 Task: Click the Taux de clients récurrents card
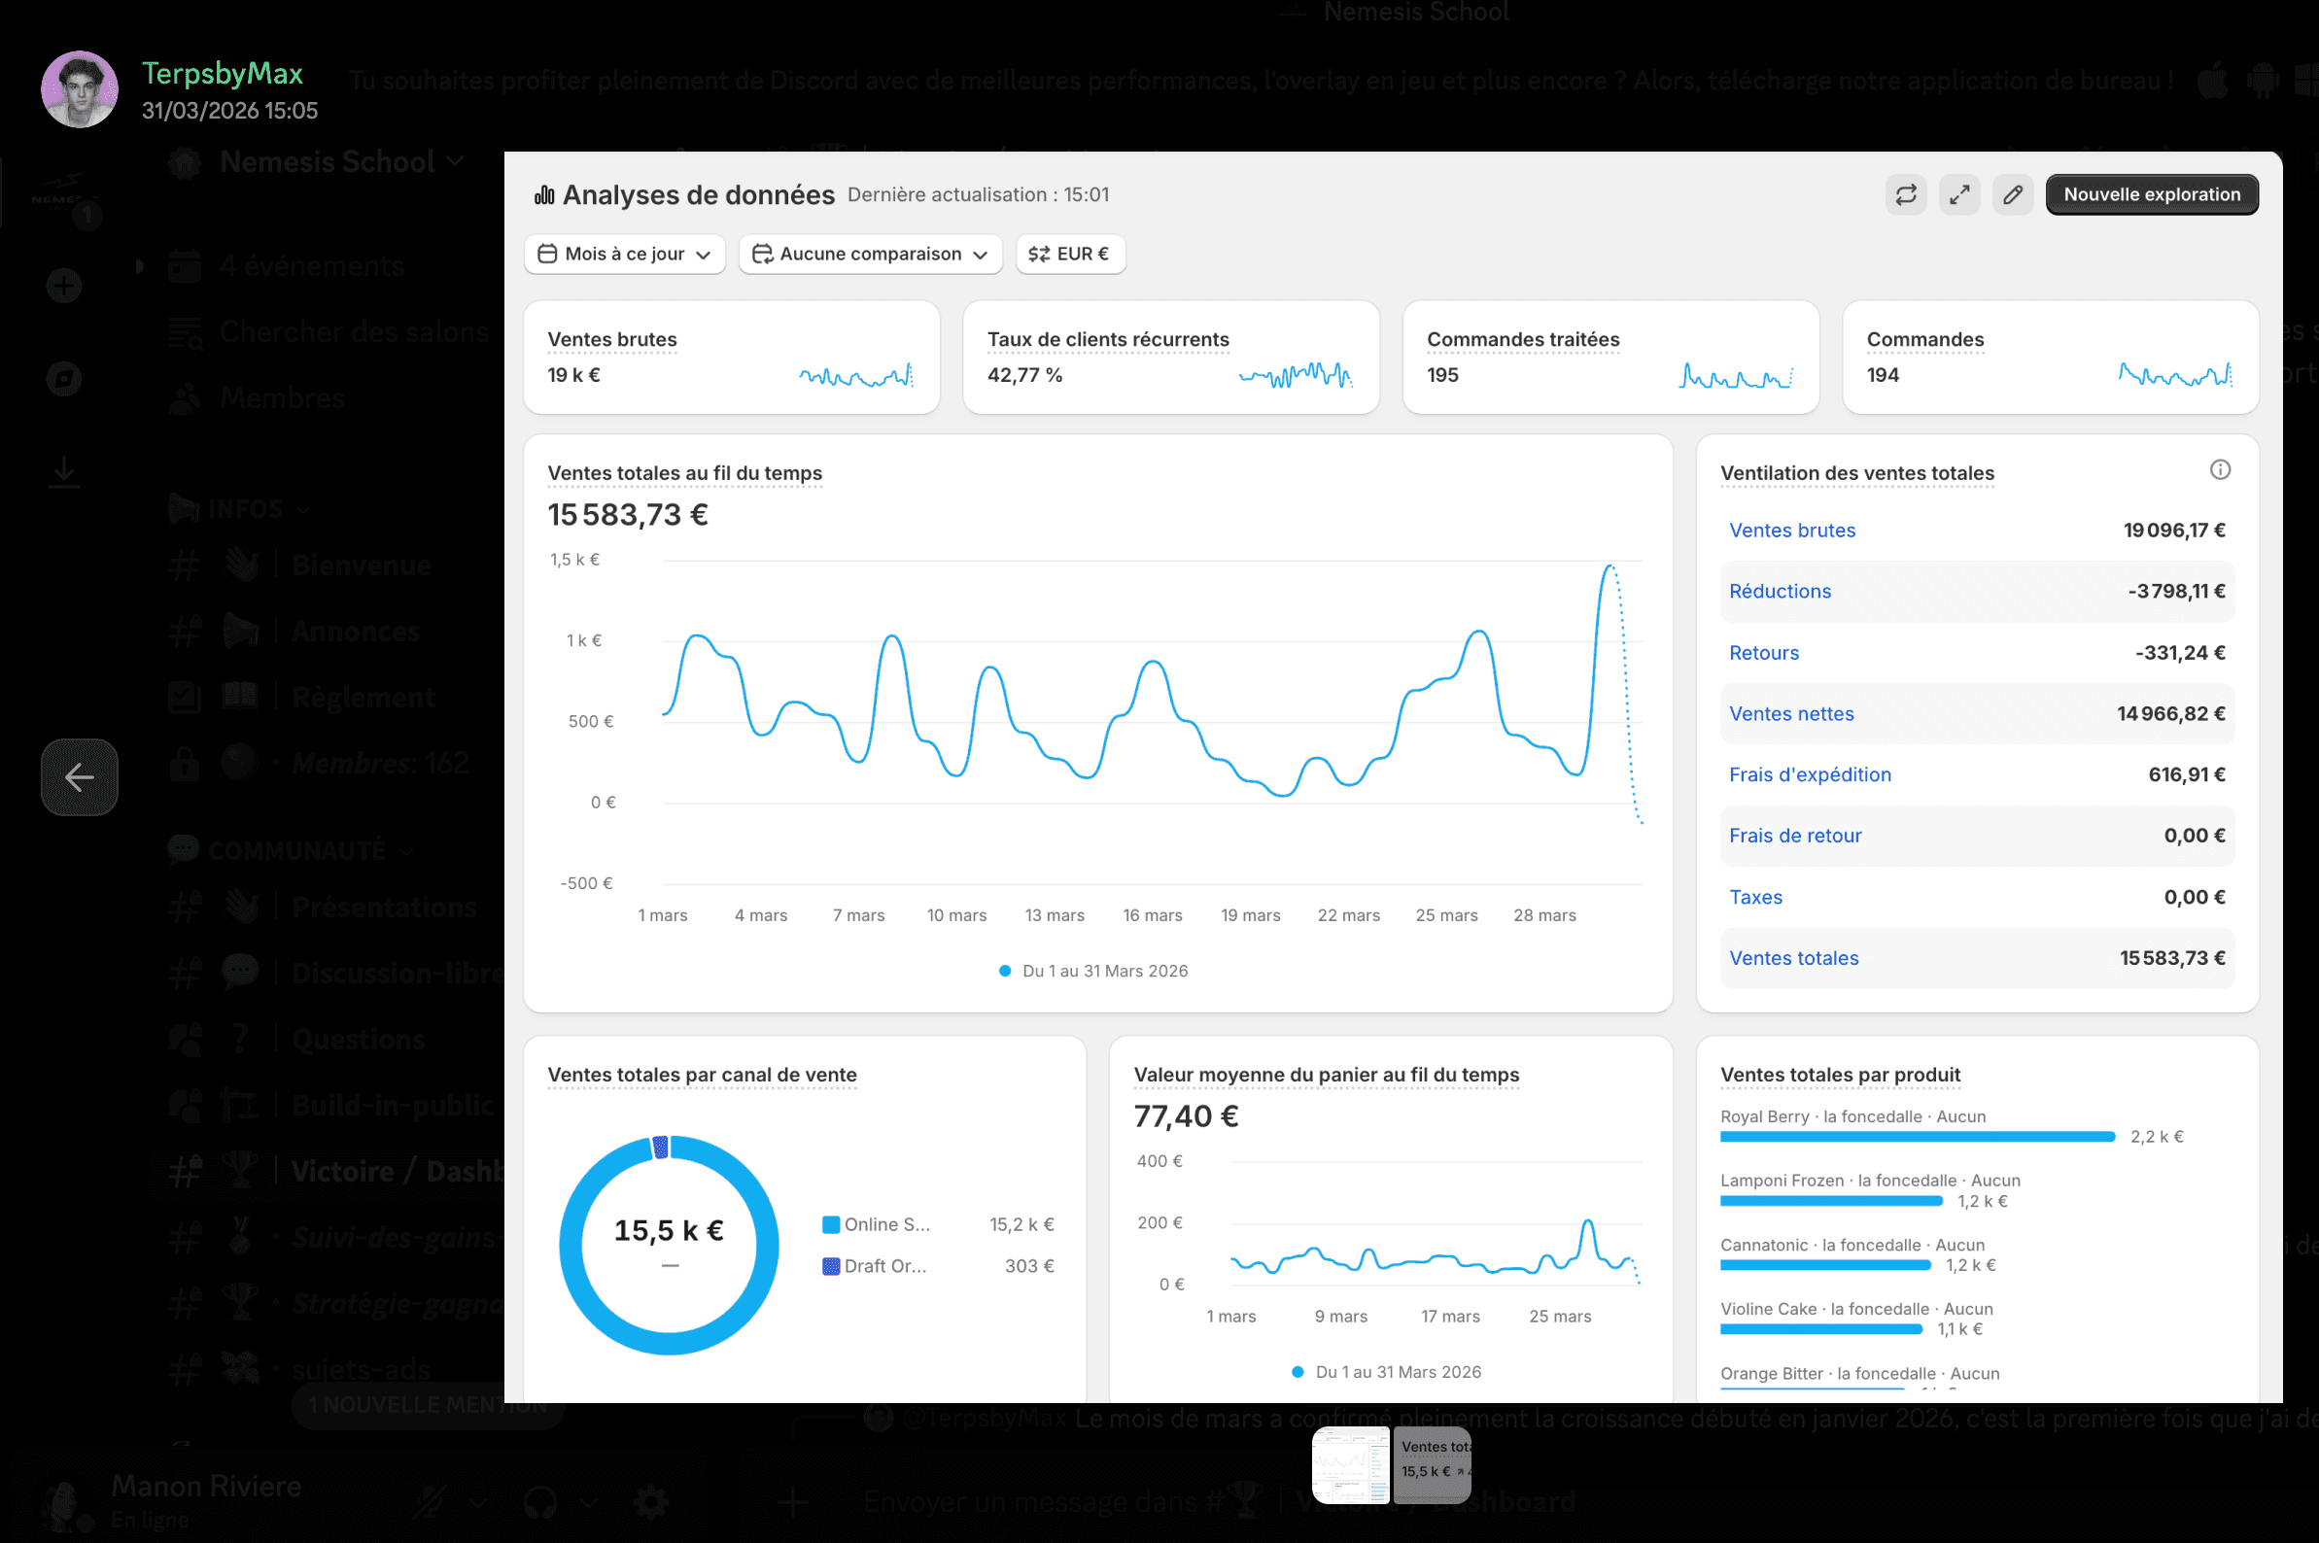[x=1171, y=358]
